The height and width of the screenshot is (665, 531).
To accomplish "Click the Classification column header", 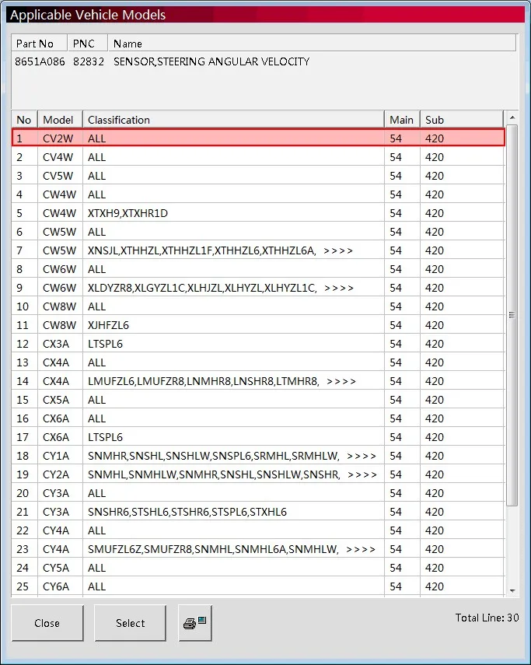I will (233, 120).
